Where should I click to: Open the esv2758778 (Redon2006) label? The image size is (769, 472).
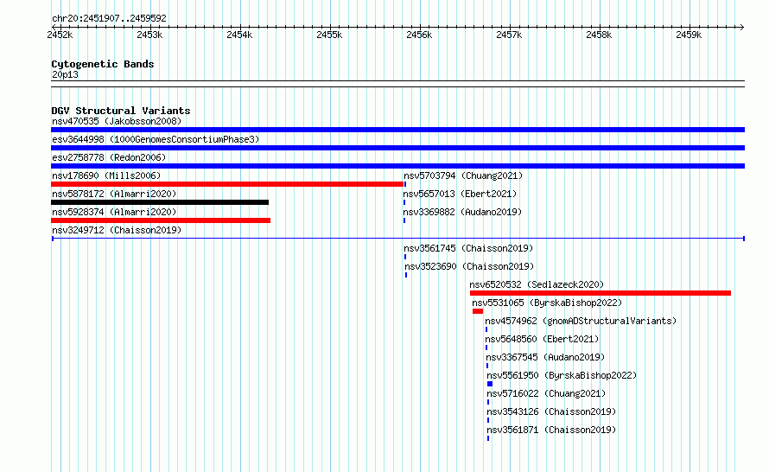(109, 157)
